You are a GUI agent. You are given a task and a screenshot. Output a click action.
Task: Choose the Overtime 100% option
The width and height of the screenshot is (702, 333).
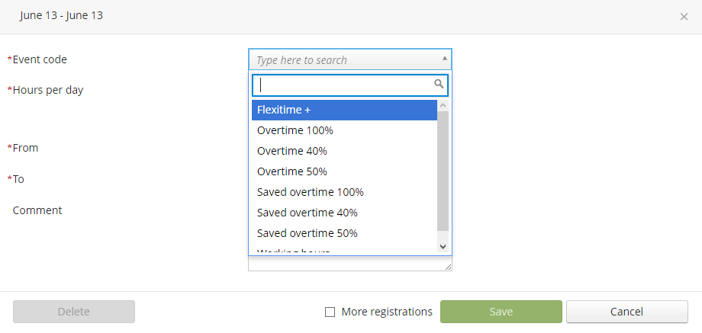(344, 130)
